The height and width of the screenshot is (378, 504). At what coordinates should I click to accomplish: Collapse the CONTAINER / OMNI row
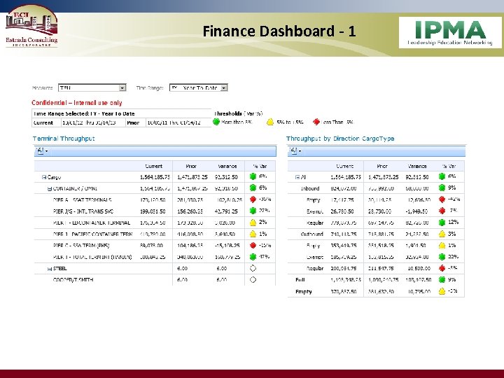point(50,189)
